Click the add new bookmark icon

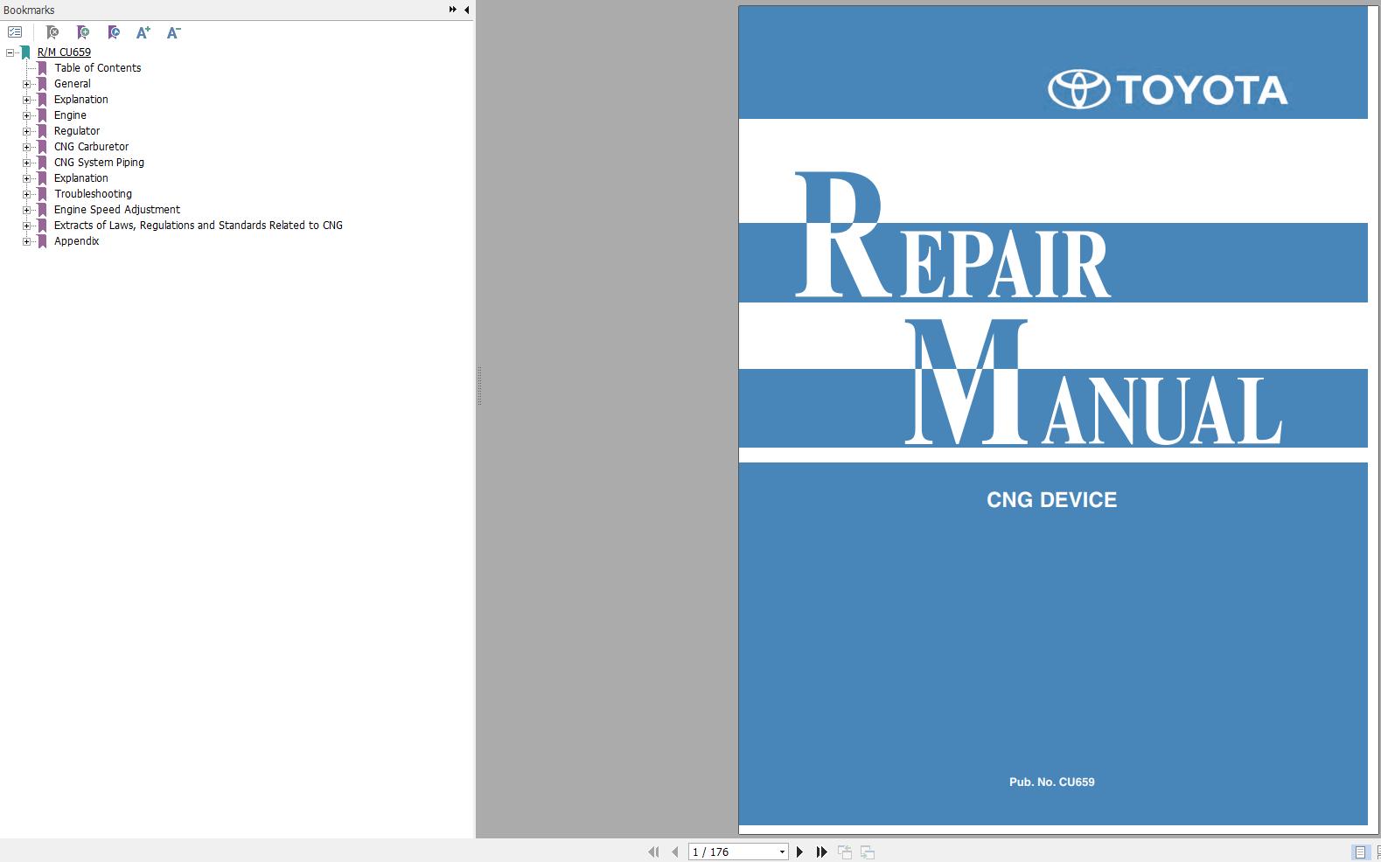83,32
